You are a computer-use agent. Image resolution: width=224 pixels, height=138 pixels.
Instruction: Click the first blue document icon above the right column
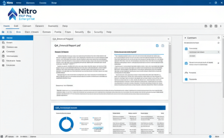click(x=157, y=45)
